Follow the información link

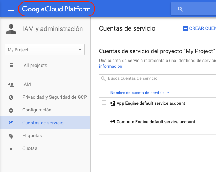[110, 66]
